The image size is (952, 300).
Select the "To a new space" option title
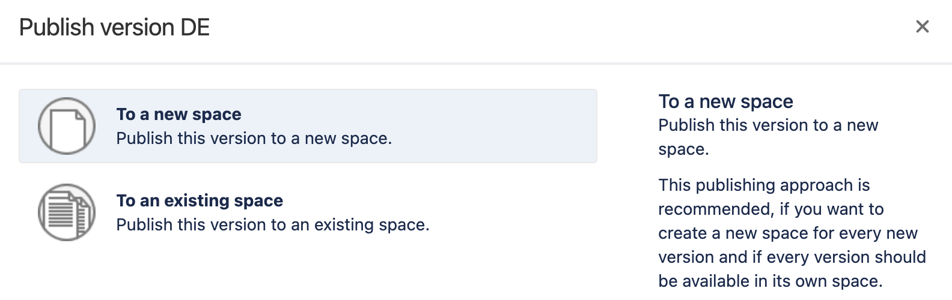pos(178,114)
